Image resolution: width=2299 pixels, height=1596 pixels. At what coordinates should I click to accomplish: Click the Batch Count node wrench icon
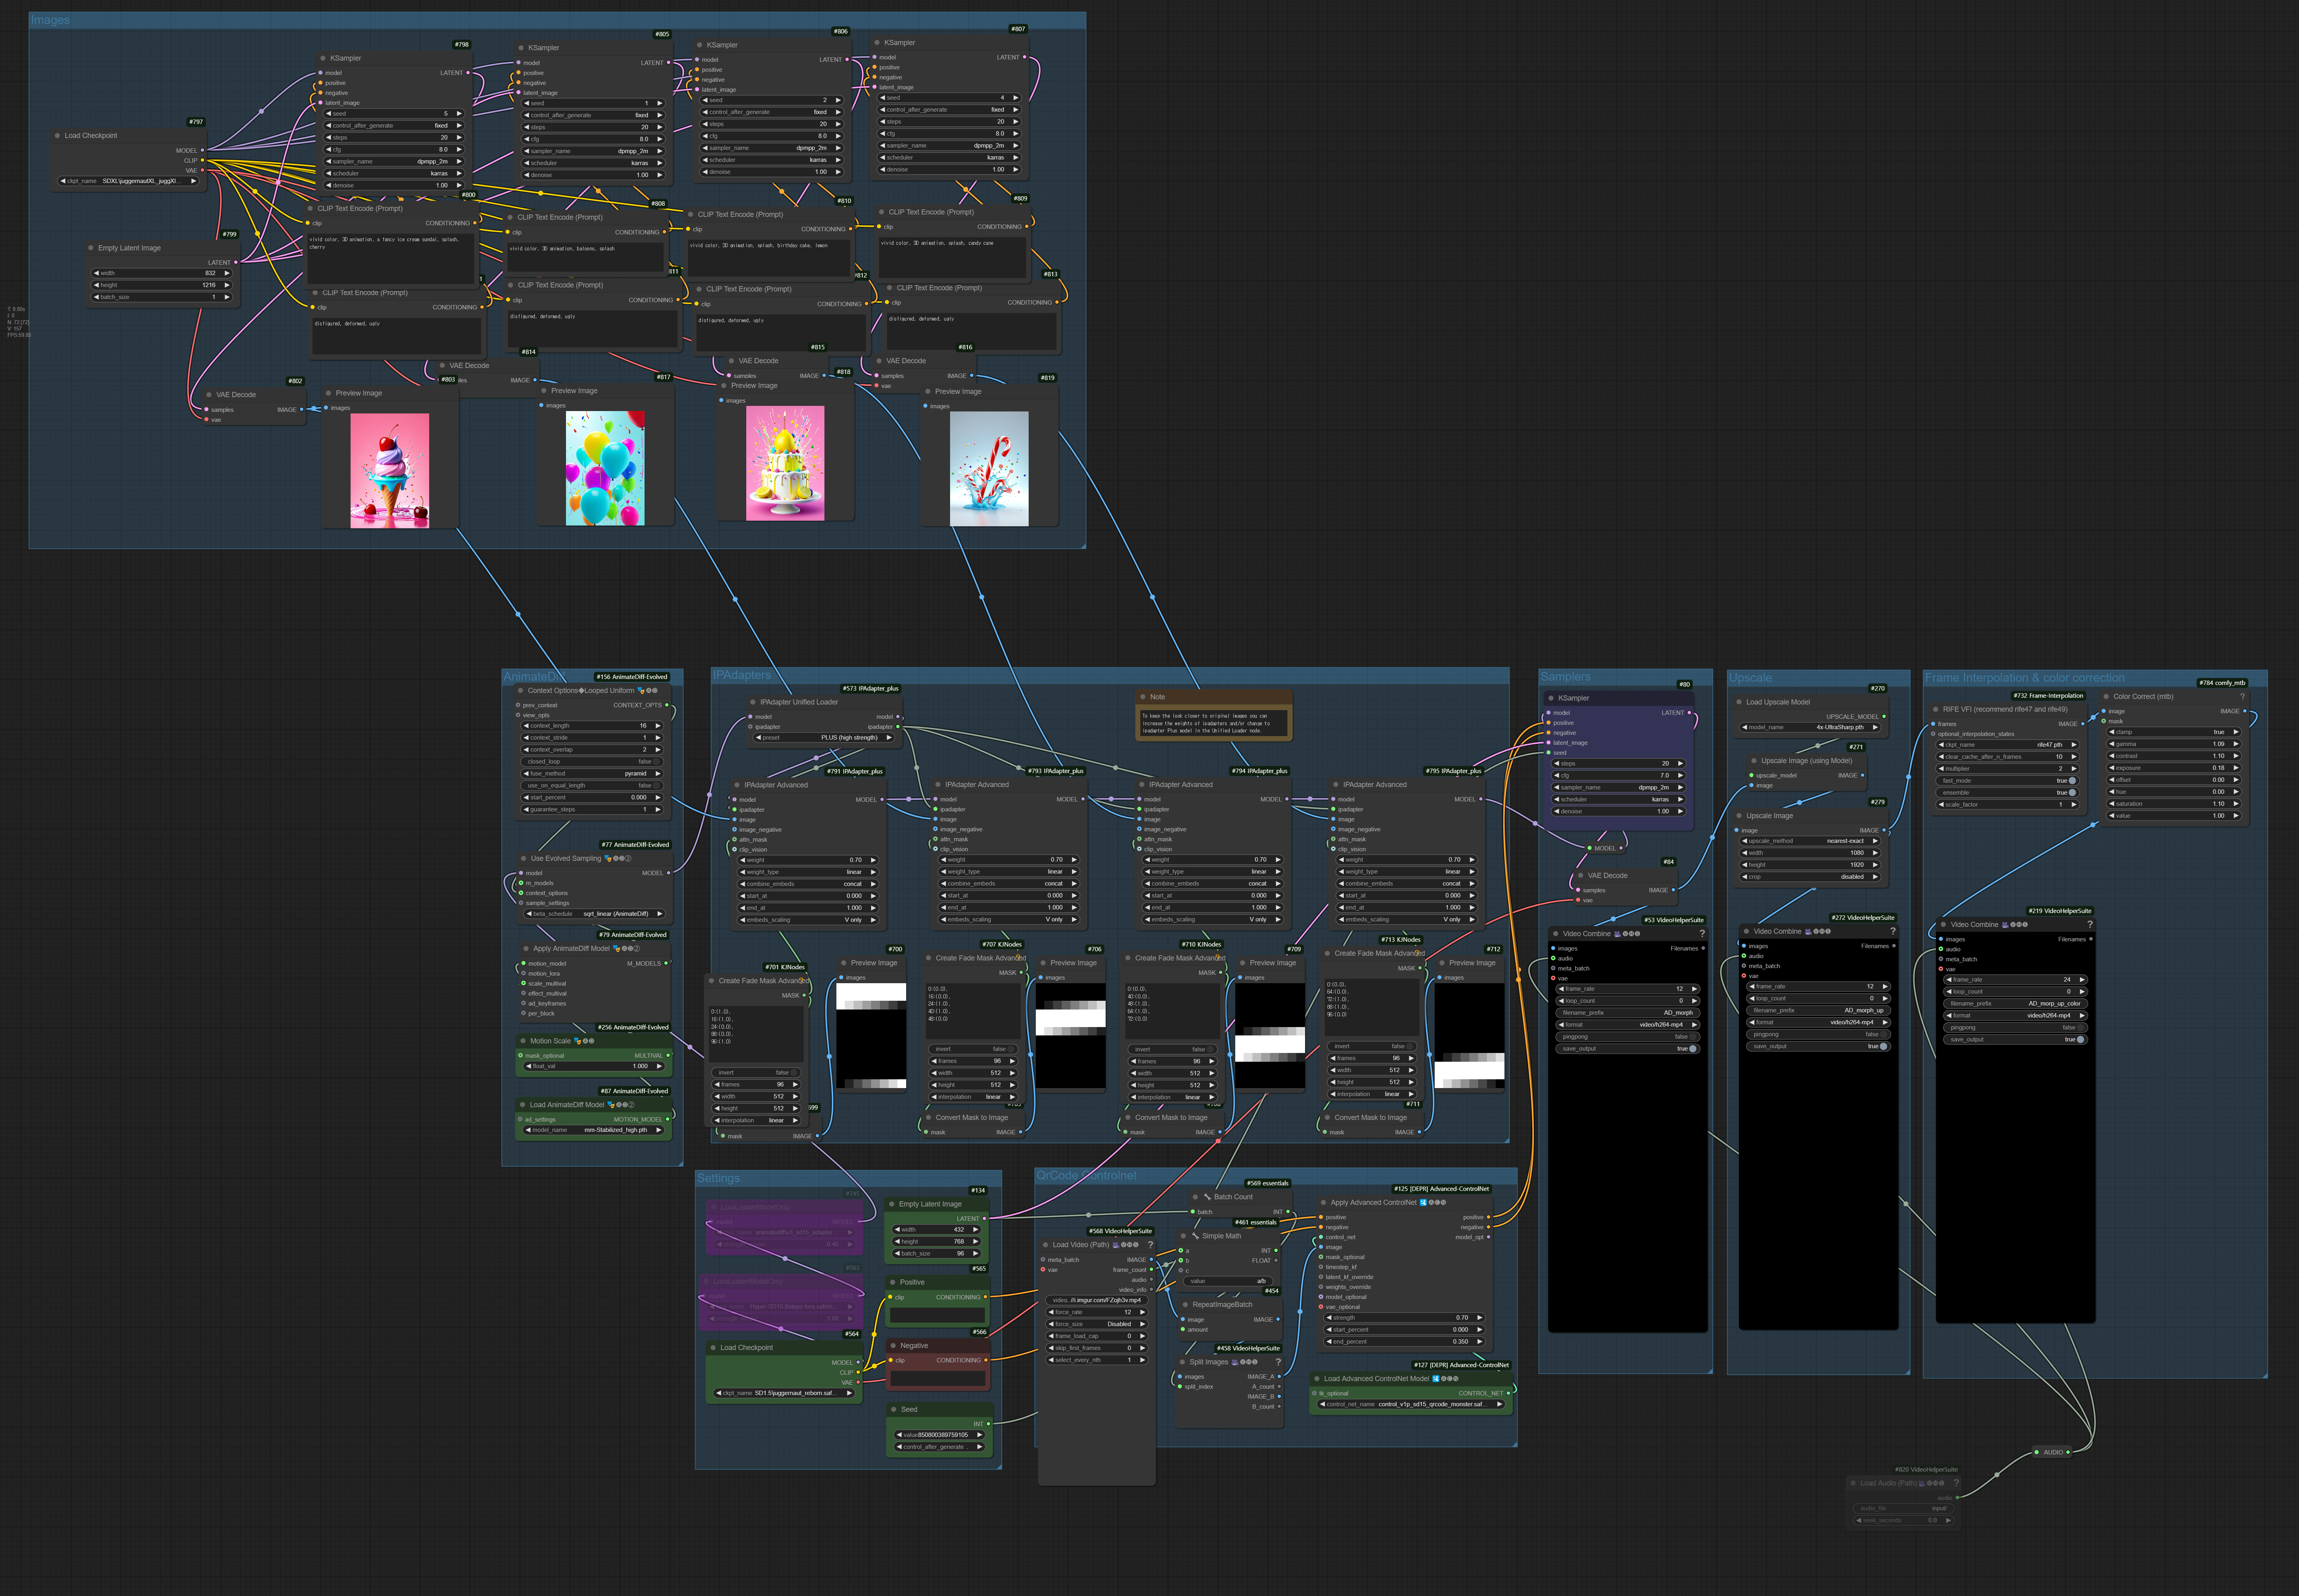(1207, 1196)
